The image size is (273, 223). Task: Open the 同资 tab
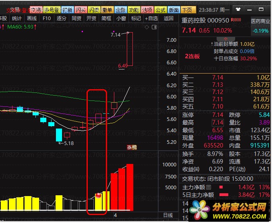(77, 18)
